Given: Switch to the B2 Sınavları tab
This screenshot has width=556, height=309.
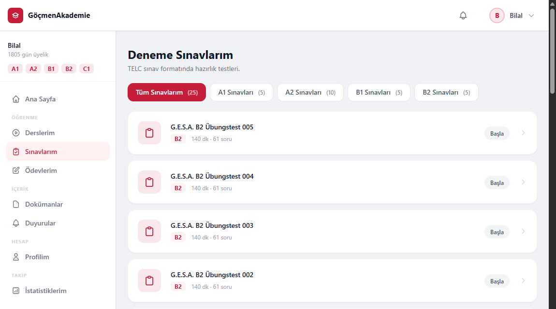Looking at the screenshot, I should 446,92.
